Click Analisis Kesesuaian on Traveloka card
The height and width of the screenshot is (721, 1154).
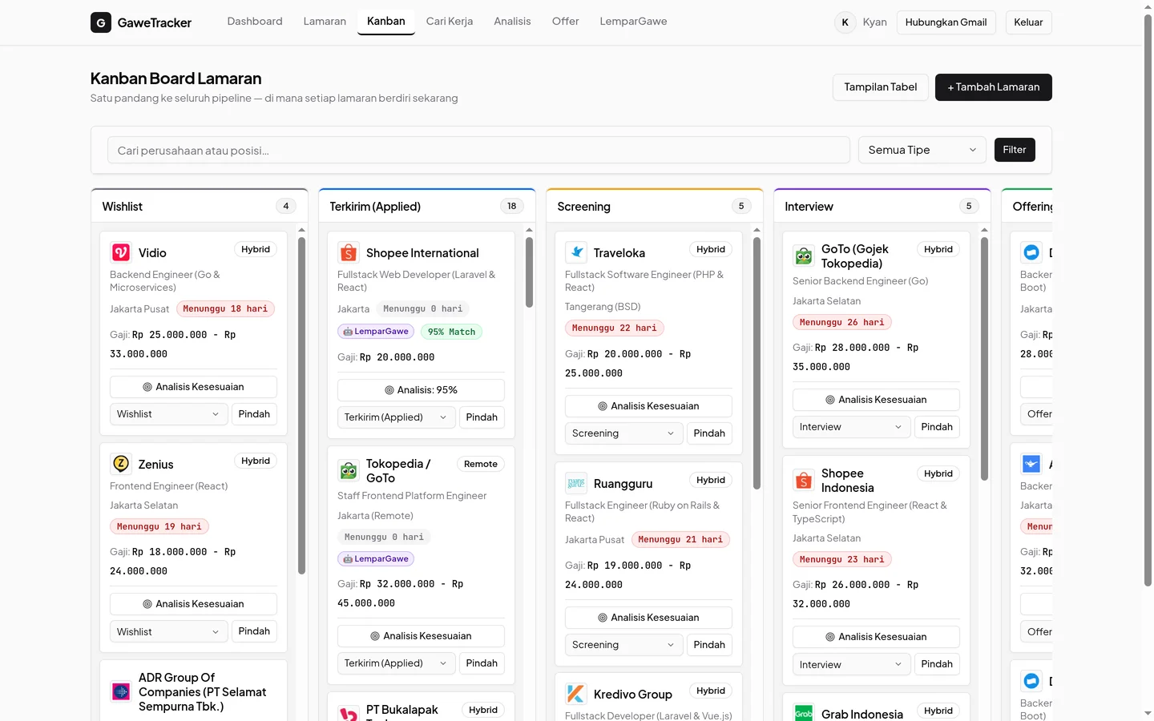(648, 406)
